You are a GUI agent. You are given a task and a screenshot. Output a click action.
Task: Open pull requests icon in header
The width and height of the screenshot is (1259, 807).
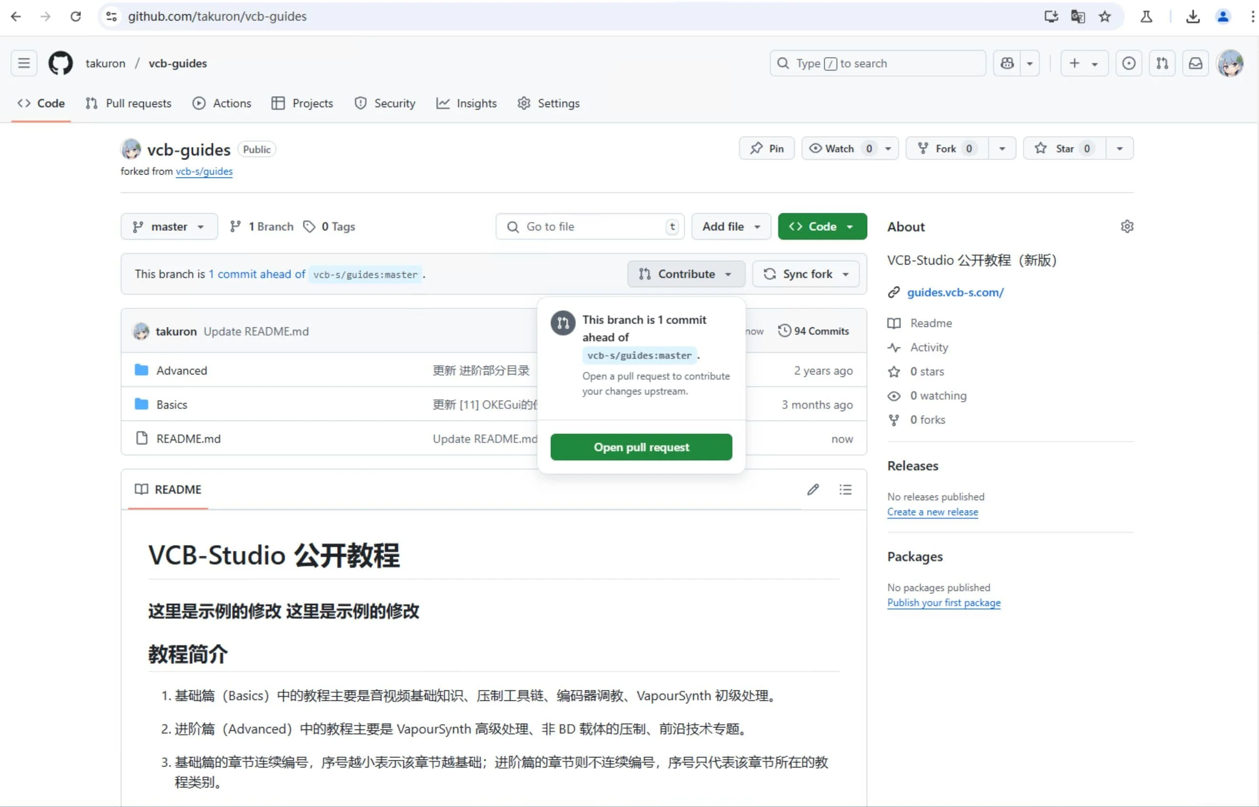pos(1162,63)
